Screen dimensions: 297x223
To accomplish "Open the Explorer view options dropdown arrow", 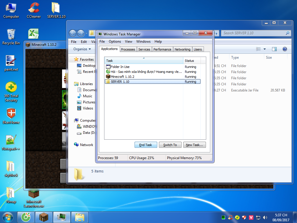I will [265, 49].
